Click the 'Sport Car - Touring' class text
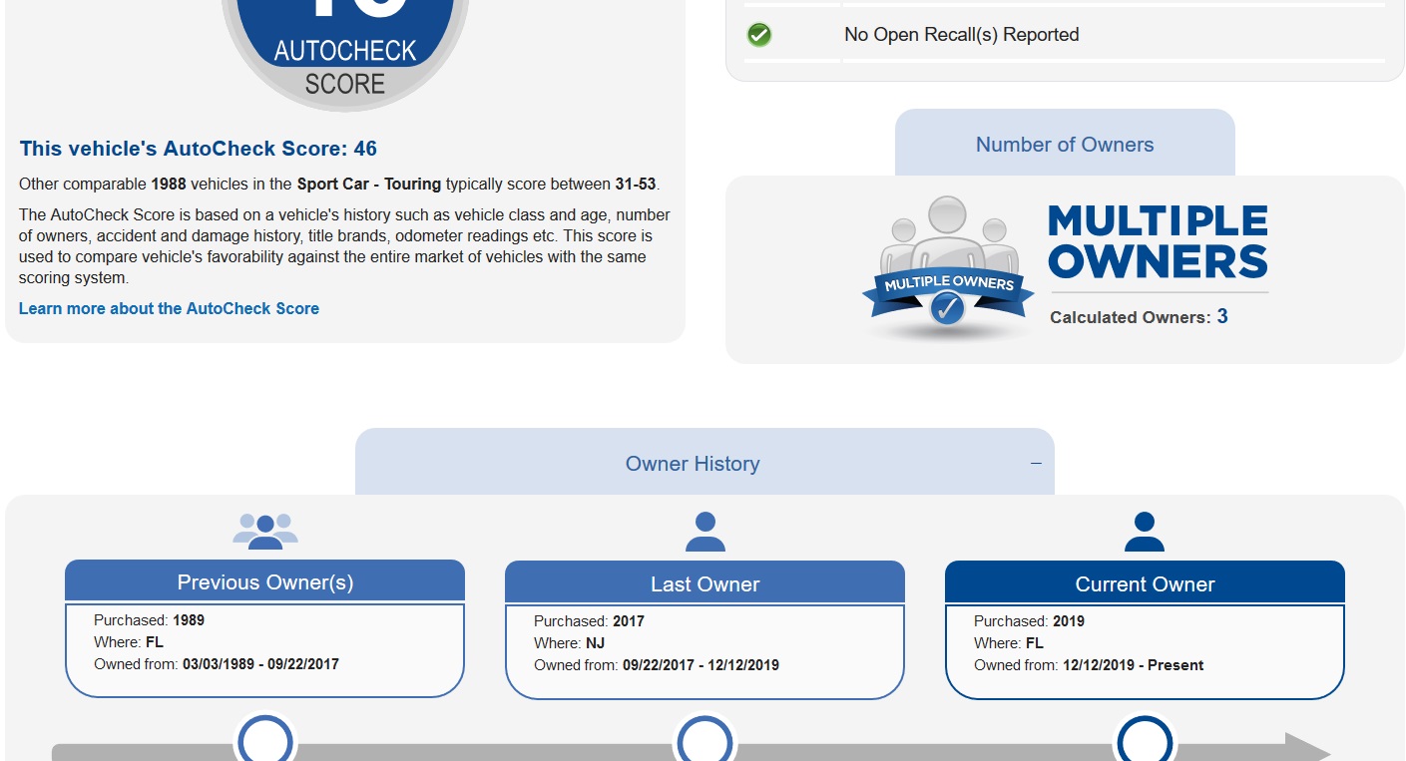The width and height of the screenshot is (1406, 761). pos(369,185)
